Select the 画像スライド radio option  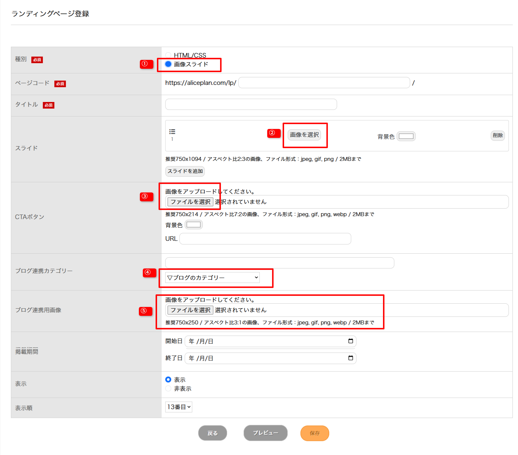coord(168,64)
